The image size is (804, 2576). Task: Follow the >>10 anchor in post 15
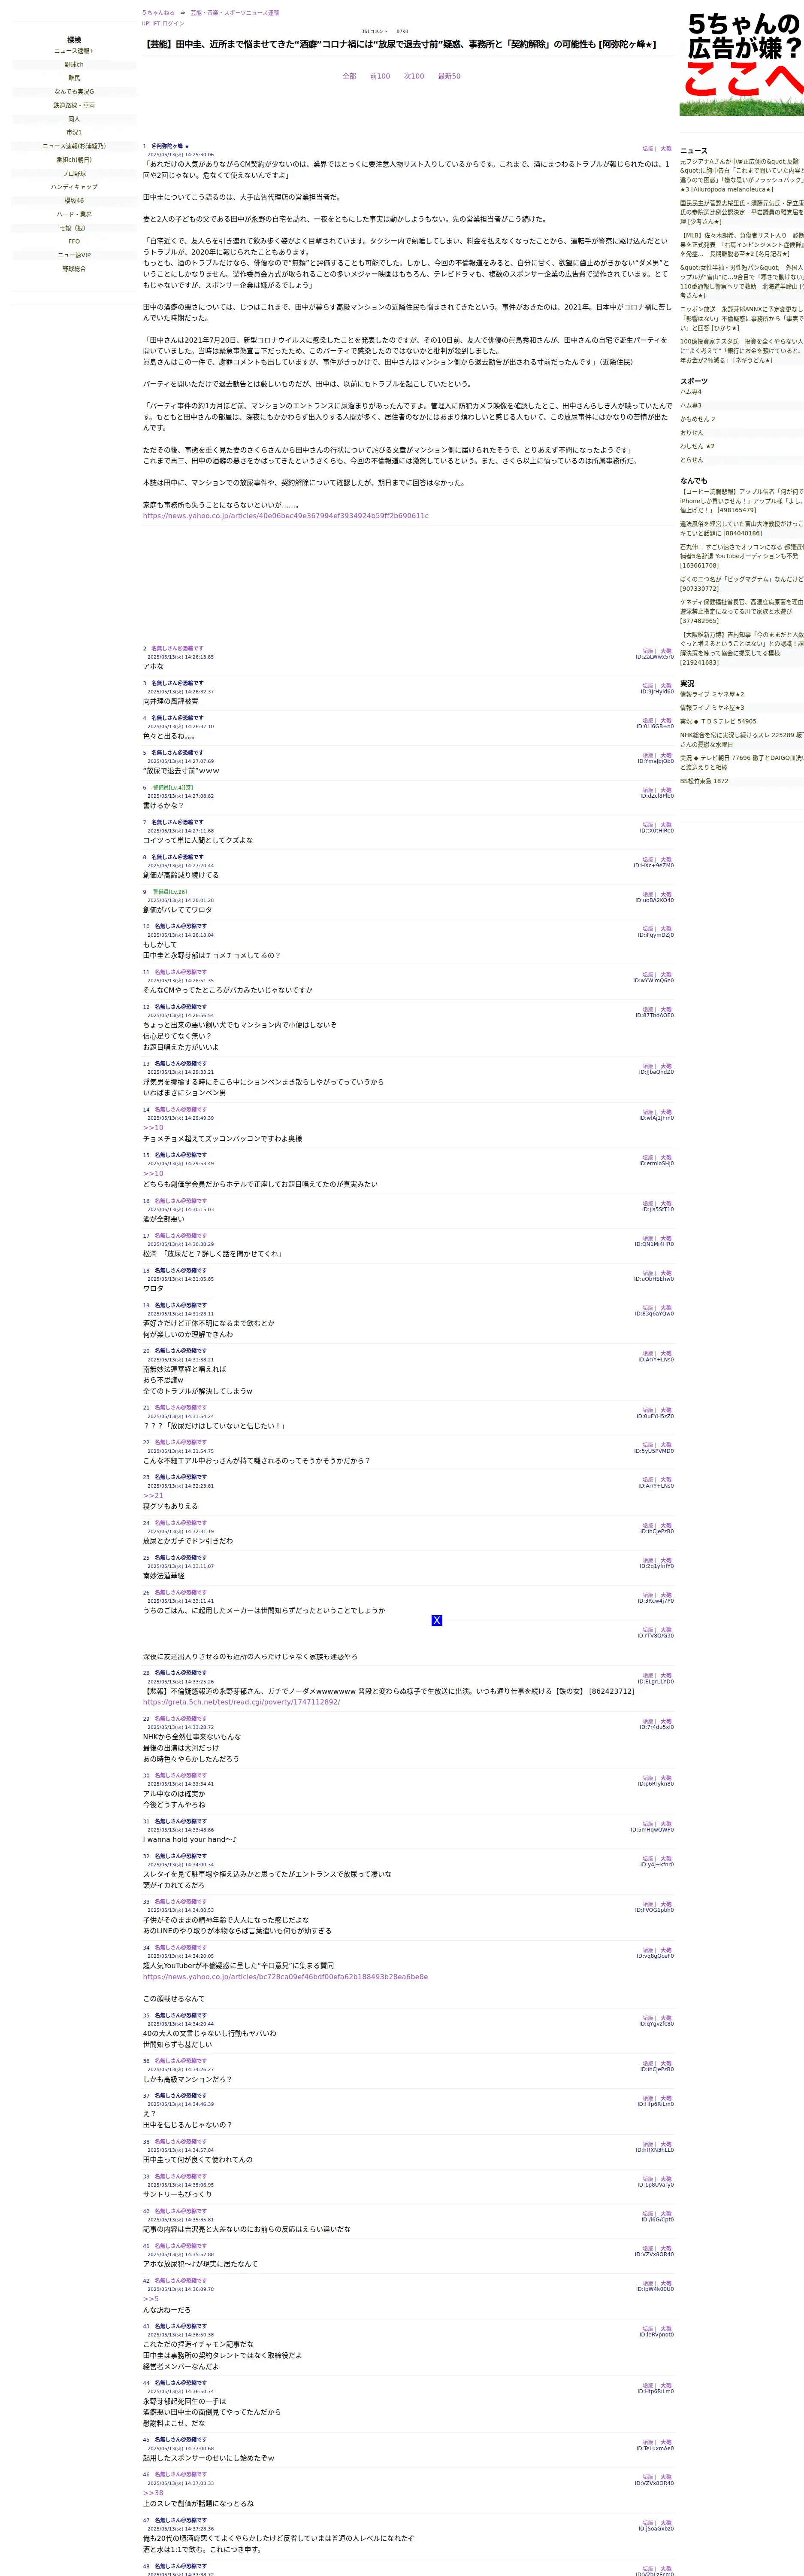click(x=153, y=1173)
